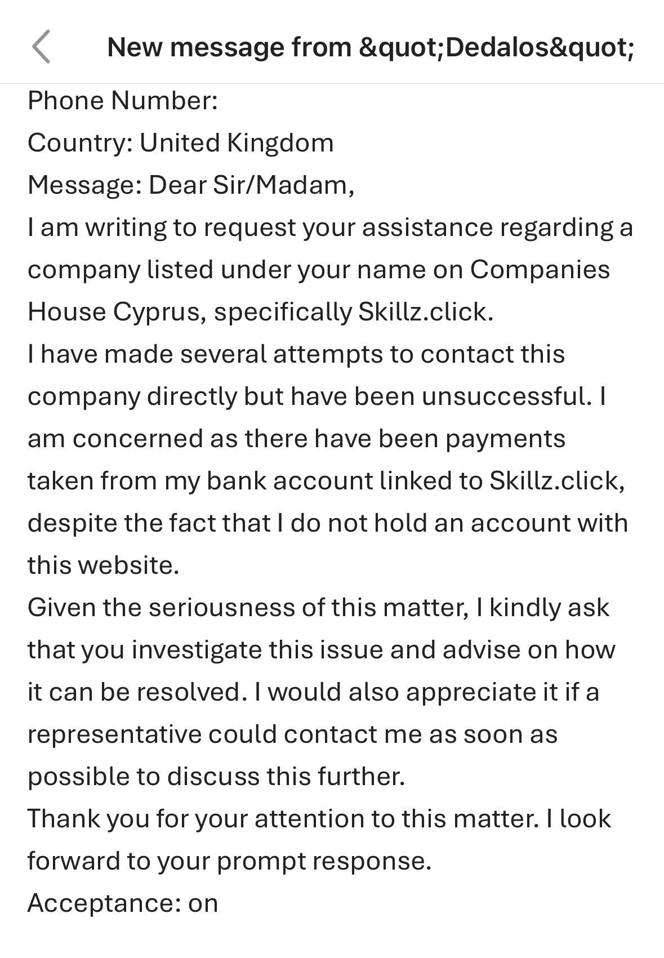Image resolution: width=664 pixels, height=958 pixels.
Task: Tap the 'I have made several attempts' line
Action: 296,354
